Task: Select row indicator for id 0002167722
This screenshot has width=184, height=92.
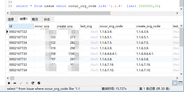Action: 7,31
